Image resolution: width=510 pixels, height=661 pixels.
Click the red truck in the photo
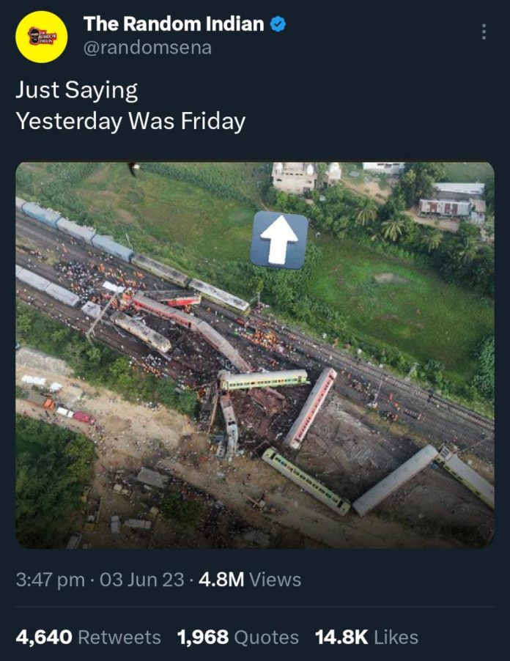(x=82, y=417)
